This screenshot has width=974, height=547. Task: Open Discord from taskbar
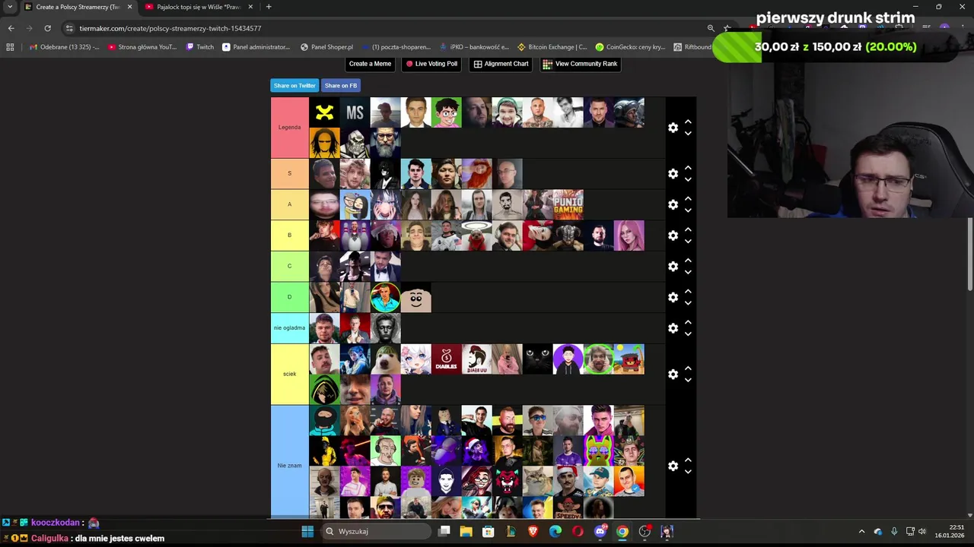(x=600, y=531)
